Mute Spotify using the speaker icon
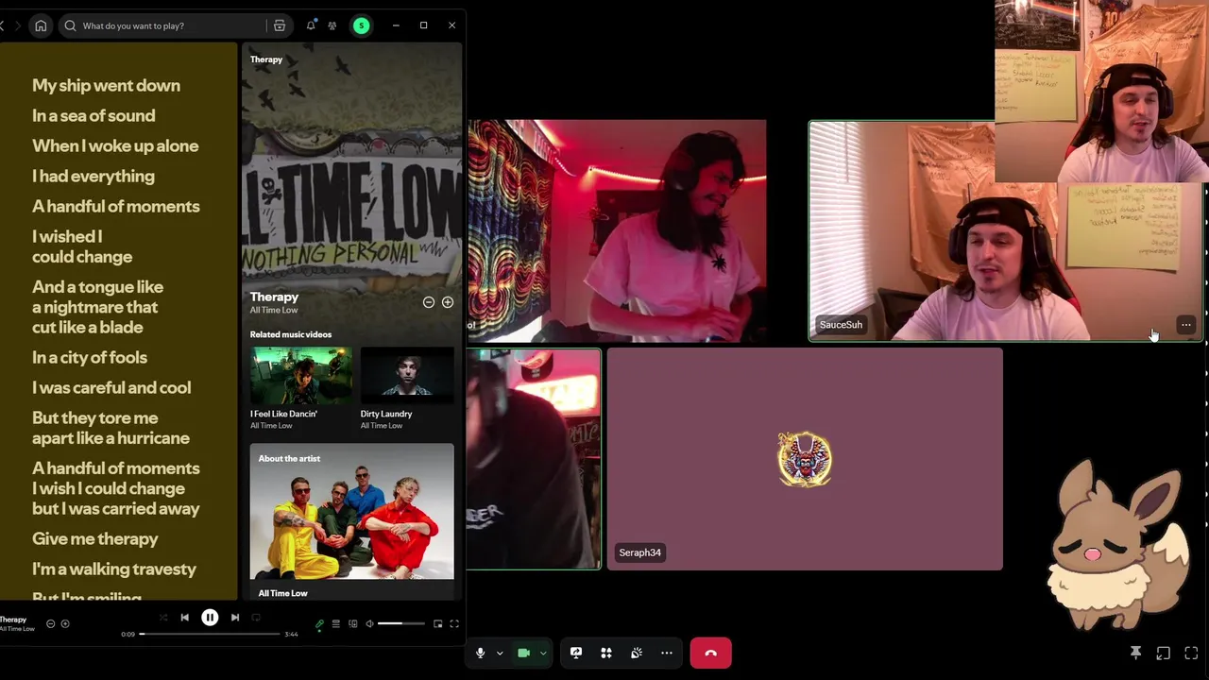Image resolution: width=1209 pixels, height=680 pixels. [x=369, y=623]
